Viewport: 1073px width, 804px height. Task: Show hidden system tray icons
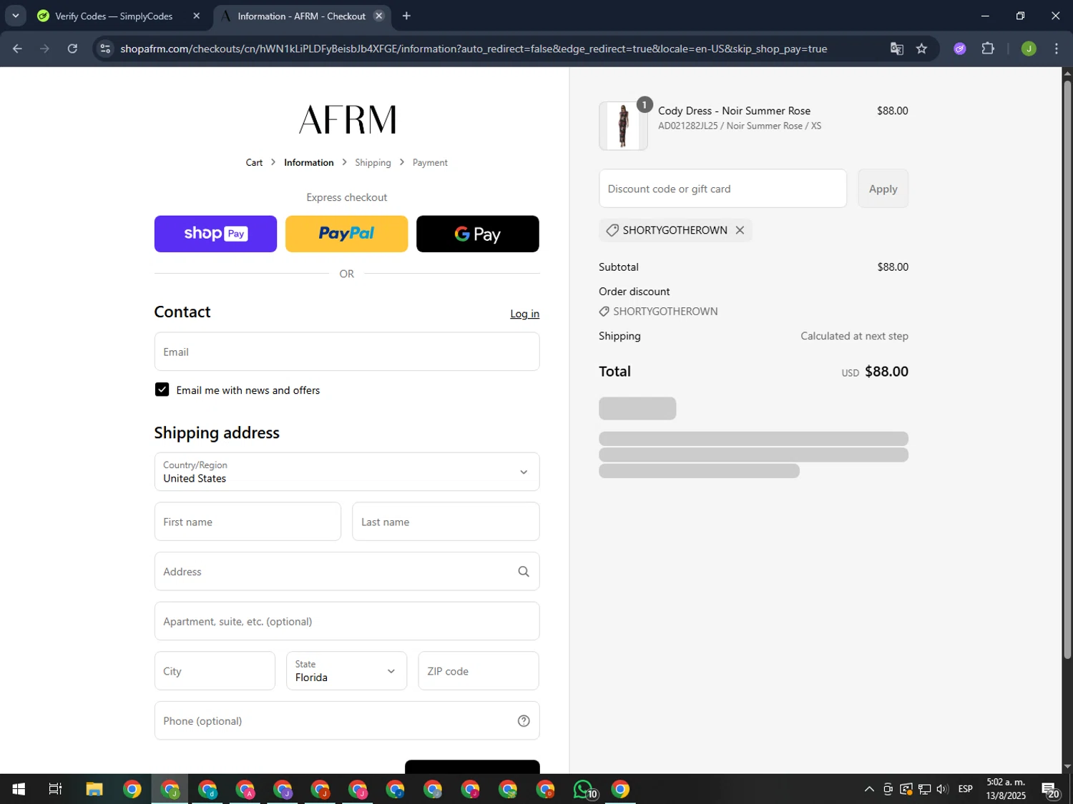[869, 789]
